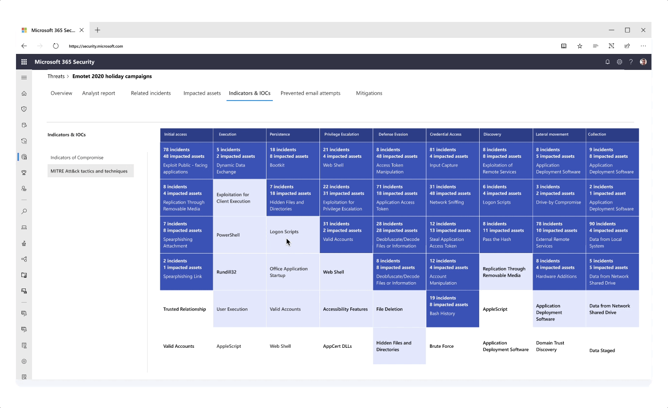Open the settings gear in header
This screenshot has width=668, height=408.
(x=619, y=62)
